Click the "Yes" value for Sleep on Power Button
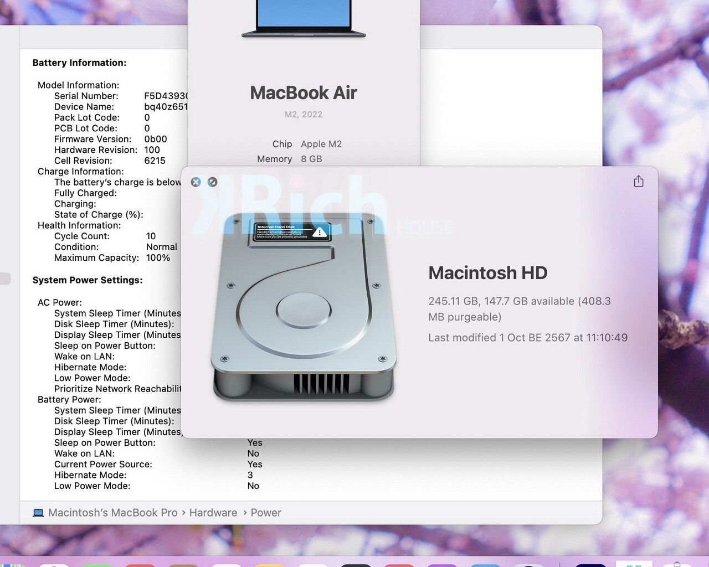Viewport: 709px width, 567px height. [255, 443]
